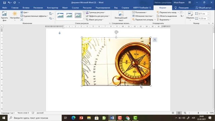Open the Файл tab
Image resolution: width=215 pixels, height=121 pixels.
click(4, 8)
